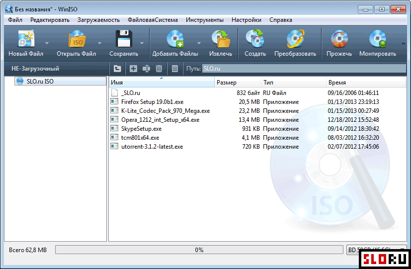This screenshot has height=269, width=411.
Task: Click the 12/18/2012 15:52:48 time cell
Action: (353, 119)
